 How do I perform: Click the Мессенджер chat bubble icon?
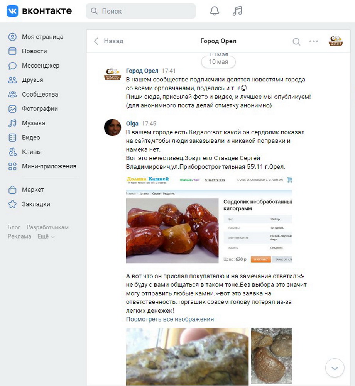(12, 66)
